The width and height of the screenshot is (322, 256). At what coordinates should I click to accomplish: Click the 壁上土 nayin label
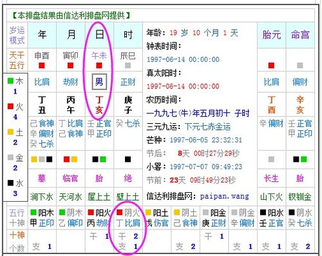click(x=128, y=197)
